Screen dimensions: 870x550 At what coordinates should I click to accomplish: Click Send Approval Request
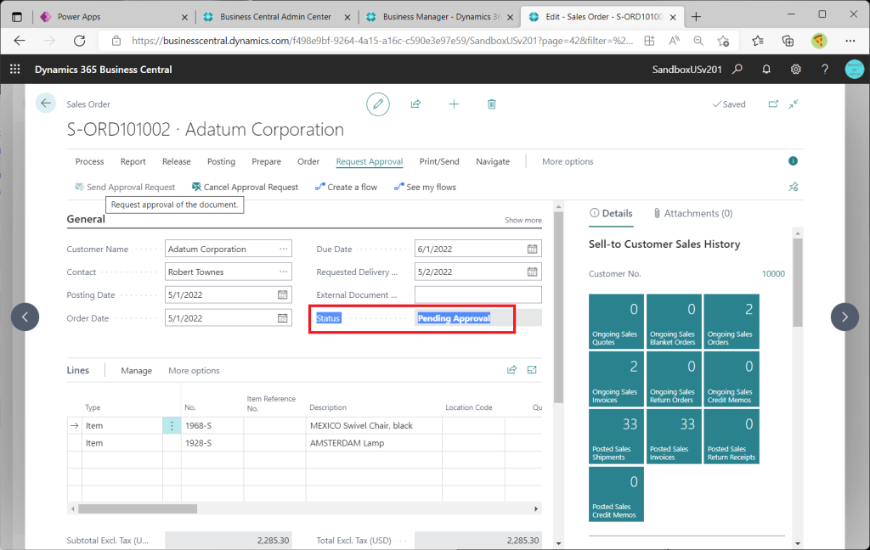click(x=125, y=187)
